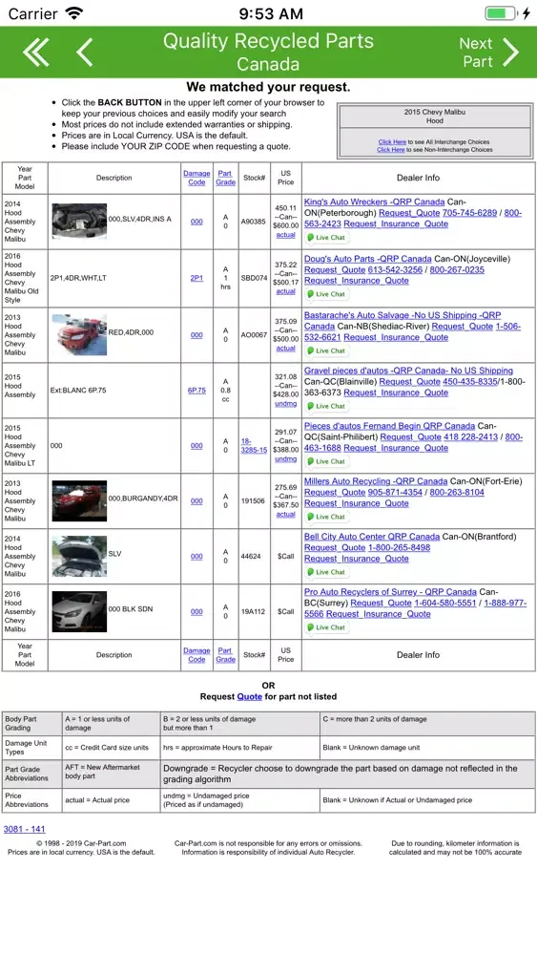Click Damage Code link in bottom header row
537x955 pixels.
[x=196, y=655]
